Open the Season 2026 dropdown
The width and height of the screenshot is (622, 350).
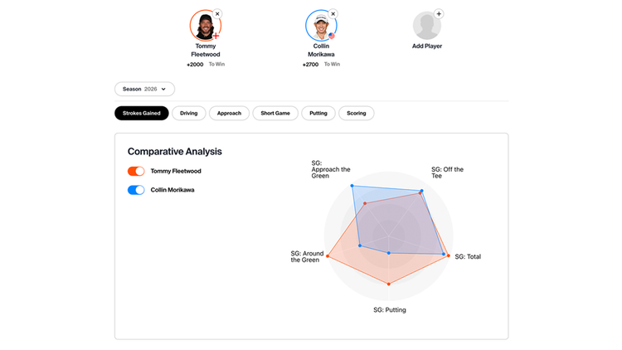(x=144, y=89)
